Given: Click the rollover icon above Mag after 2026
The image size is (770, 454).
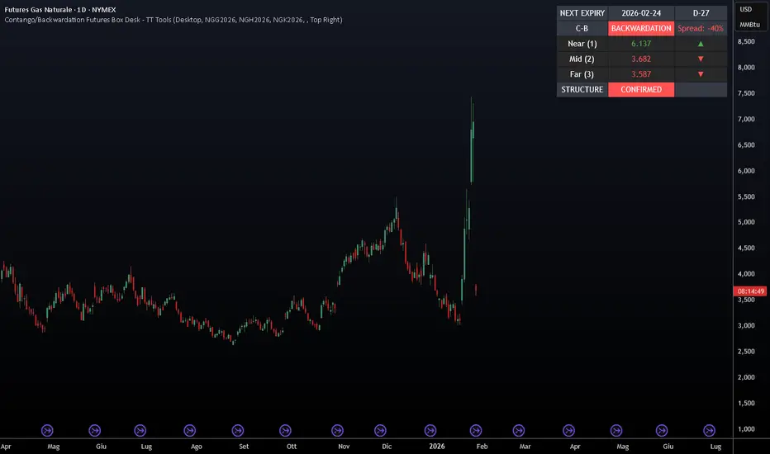Looking at the screenshot, I should click(x=616, y=430).
